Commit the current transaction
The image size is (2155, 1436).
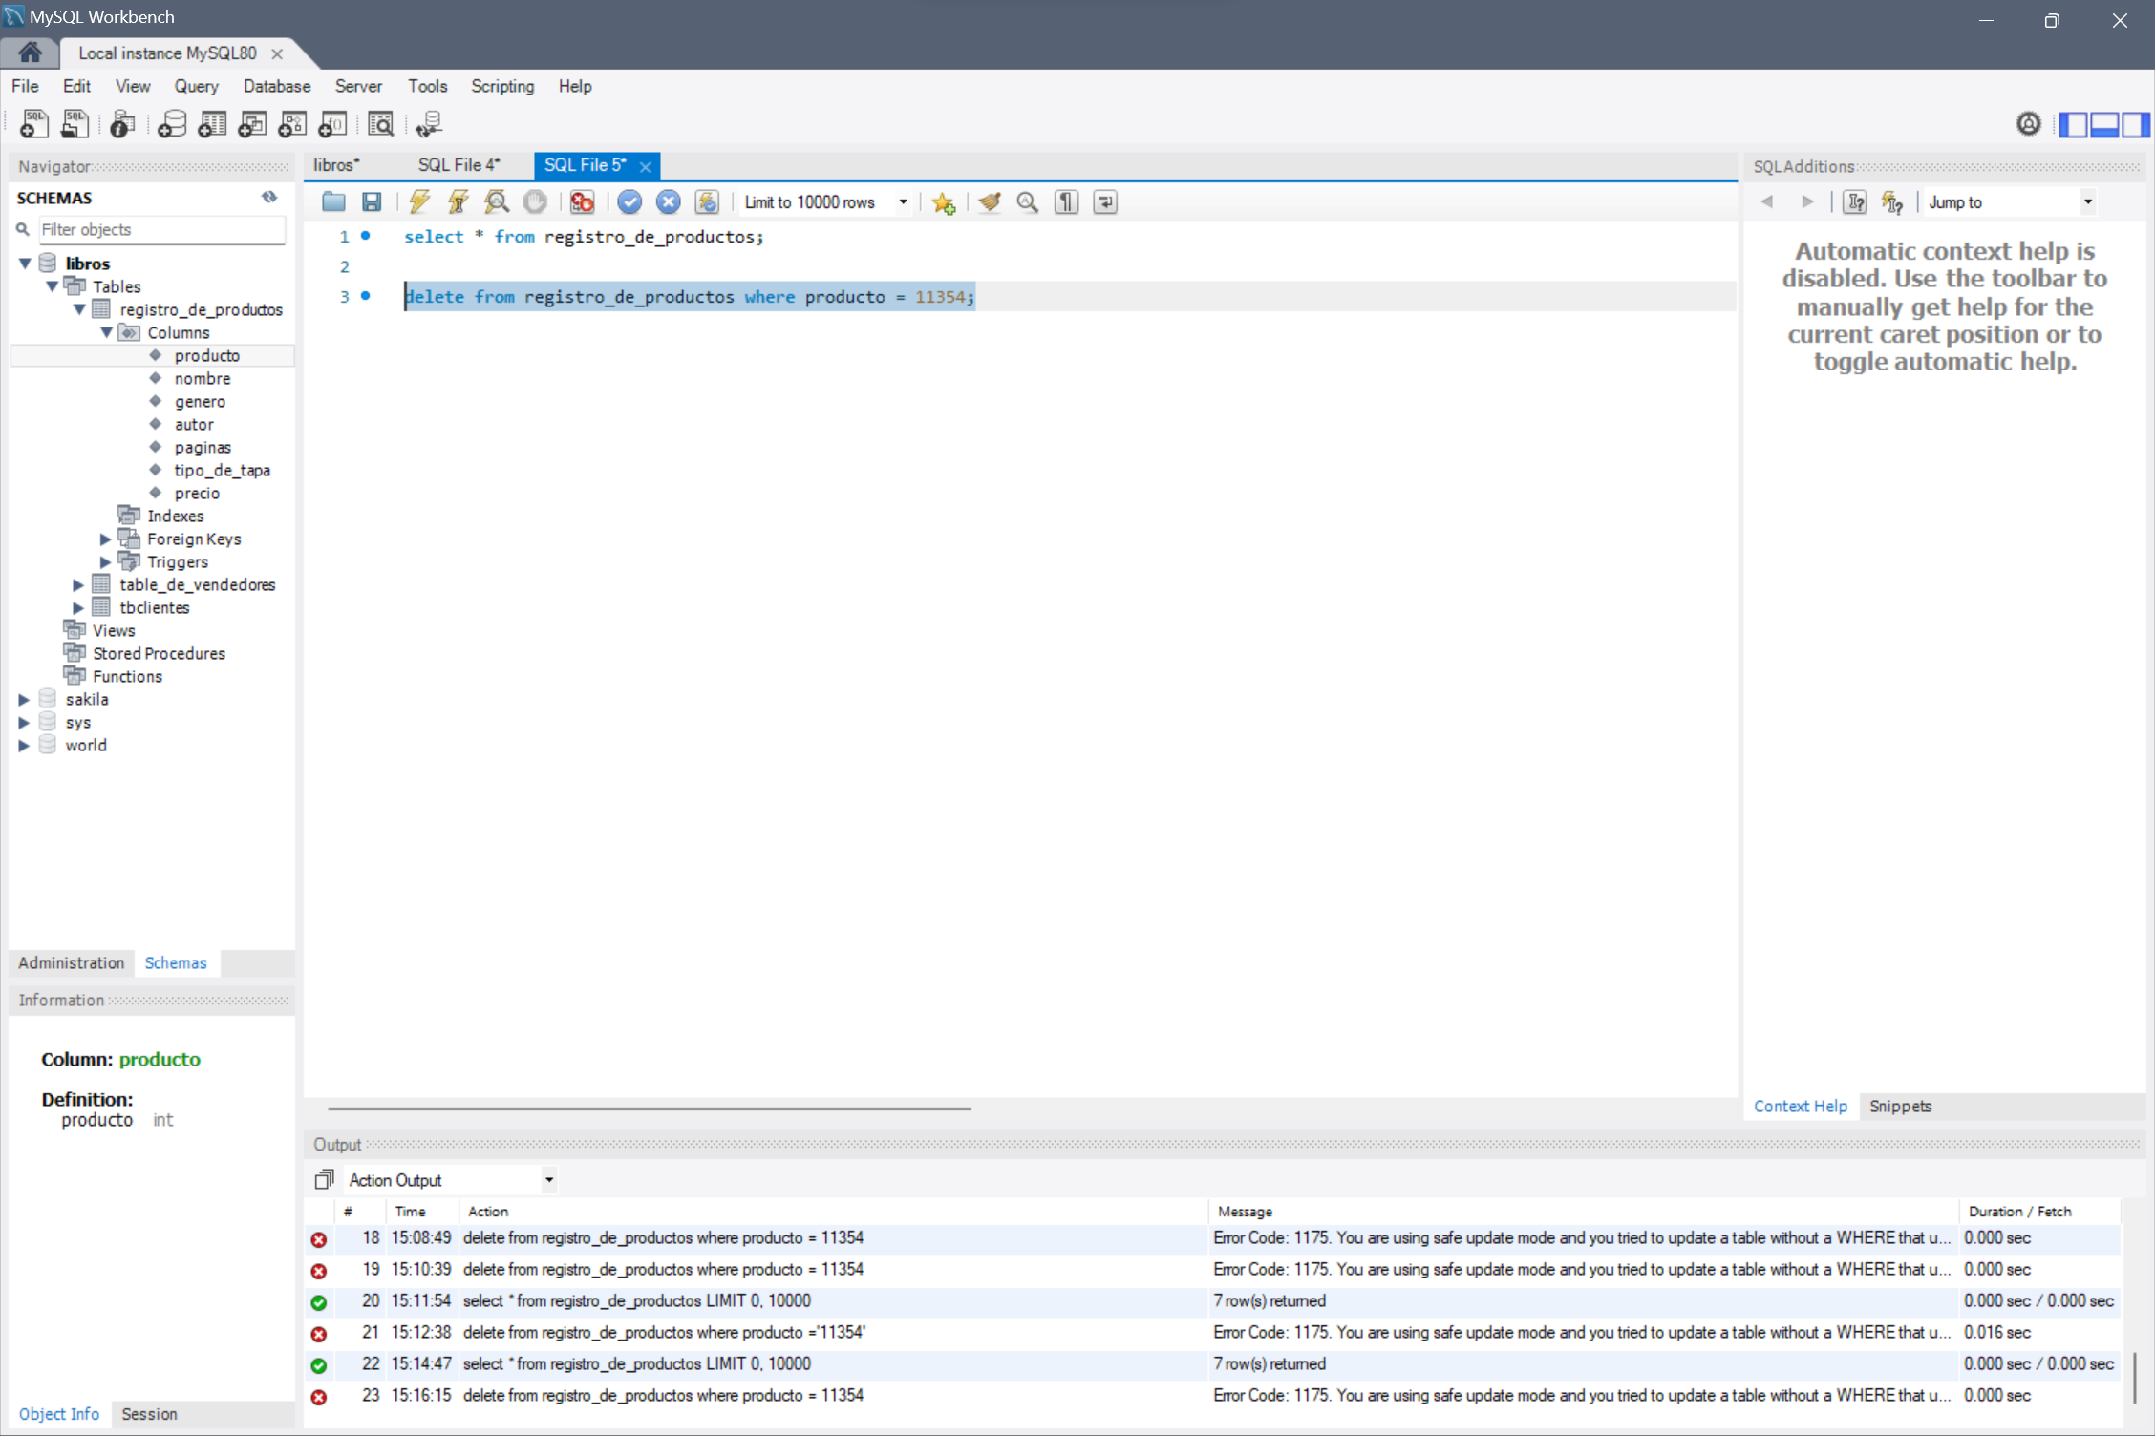click(x=629, y=201)
